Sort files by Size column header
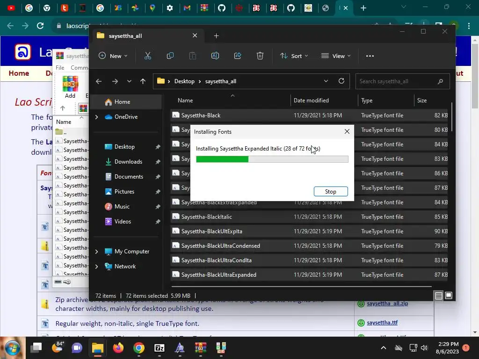479x359 pixels. click(x=422, y=101)
